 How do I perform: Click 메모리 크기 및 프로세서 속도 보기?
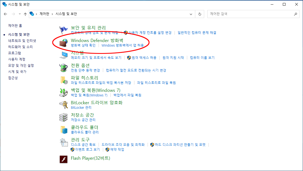96,58
